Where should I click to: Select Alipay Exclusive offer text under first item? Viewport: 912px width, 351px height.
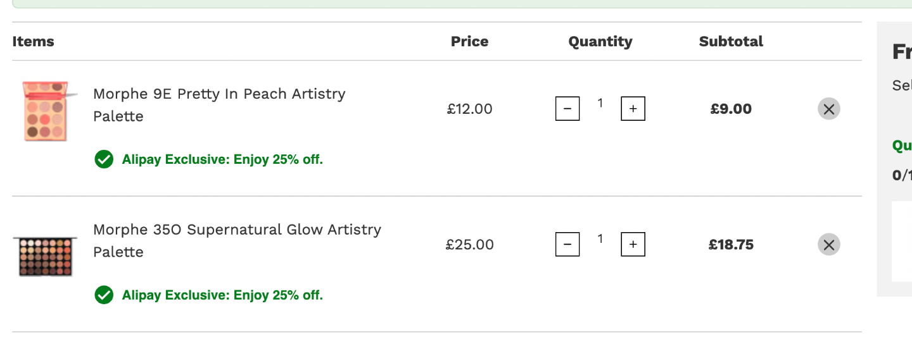[222, 159]
